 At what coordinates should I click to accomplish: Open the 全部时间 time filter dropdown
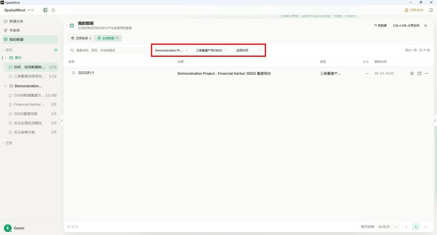click(x=249, y=50)
